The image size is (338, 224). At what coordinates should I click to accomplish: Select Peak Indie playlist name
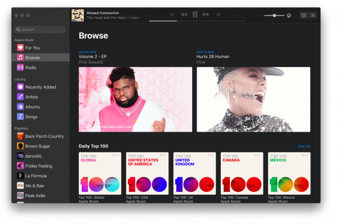[35, 196]
